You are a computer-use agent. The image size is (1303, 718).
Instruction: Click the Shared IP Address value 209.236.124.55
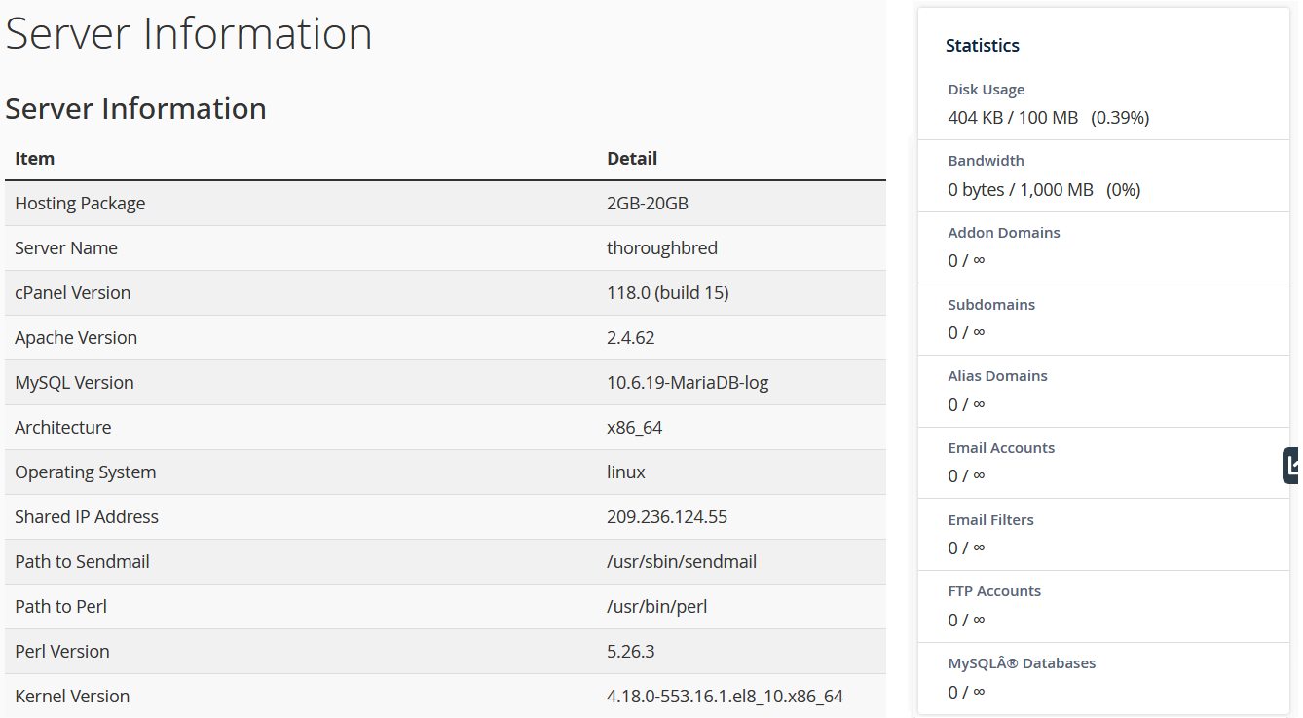click(666, 517)
